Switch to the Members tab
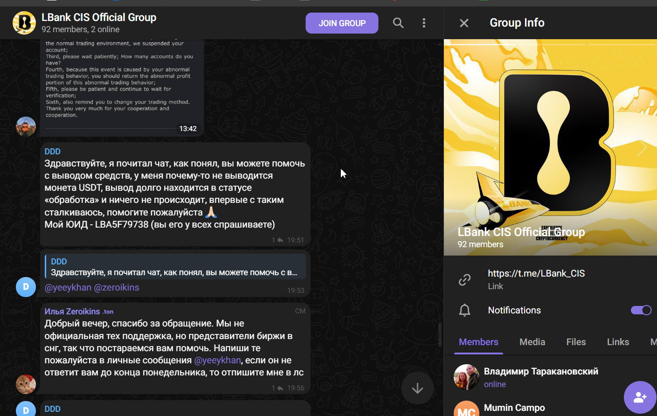 478,342
